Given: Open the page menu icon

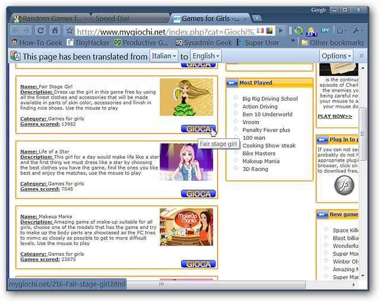Looking at the screenshot, I should (342, 30).
